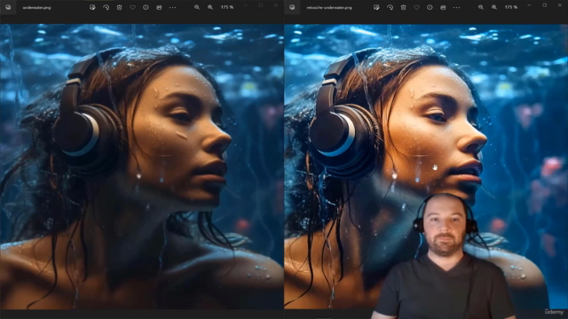Open Photos home icon in retouche-underwater.png window

coord(292,7)
